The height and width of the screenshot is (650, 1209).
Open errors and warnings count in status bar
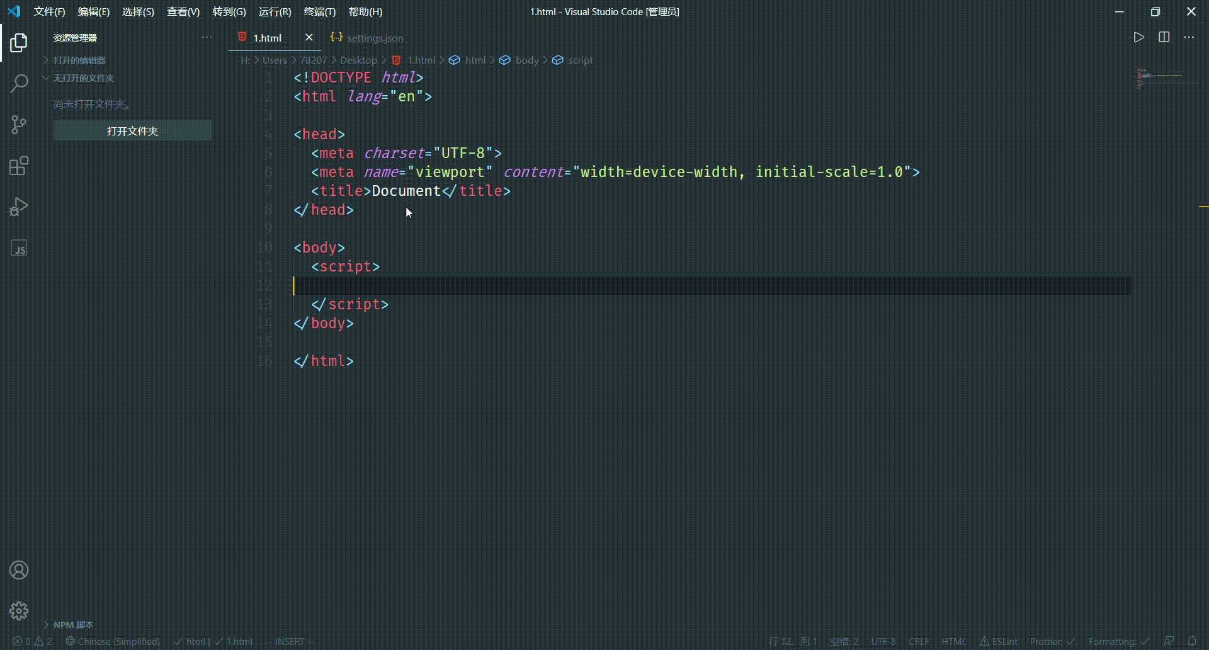32,641
